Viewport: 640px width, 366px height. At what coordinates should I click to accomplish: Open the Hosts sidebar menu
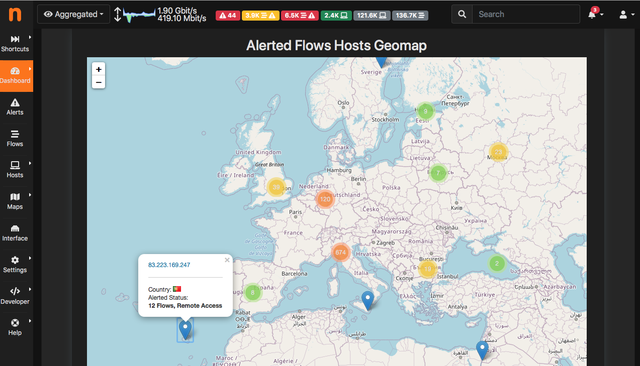[x=15, y=170]
